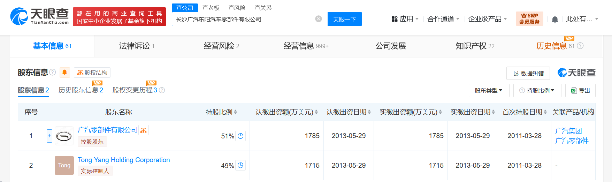Screen dimensions: 612x182
Task: Clear the search box text
Action: (319, 19)
